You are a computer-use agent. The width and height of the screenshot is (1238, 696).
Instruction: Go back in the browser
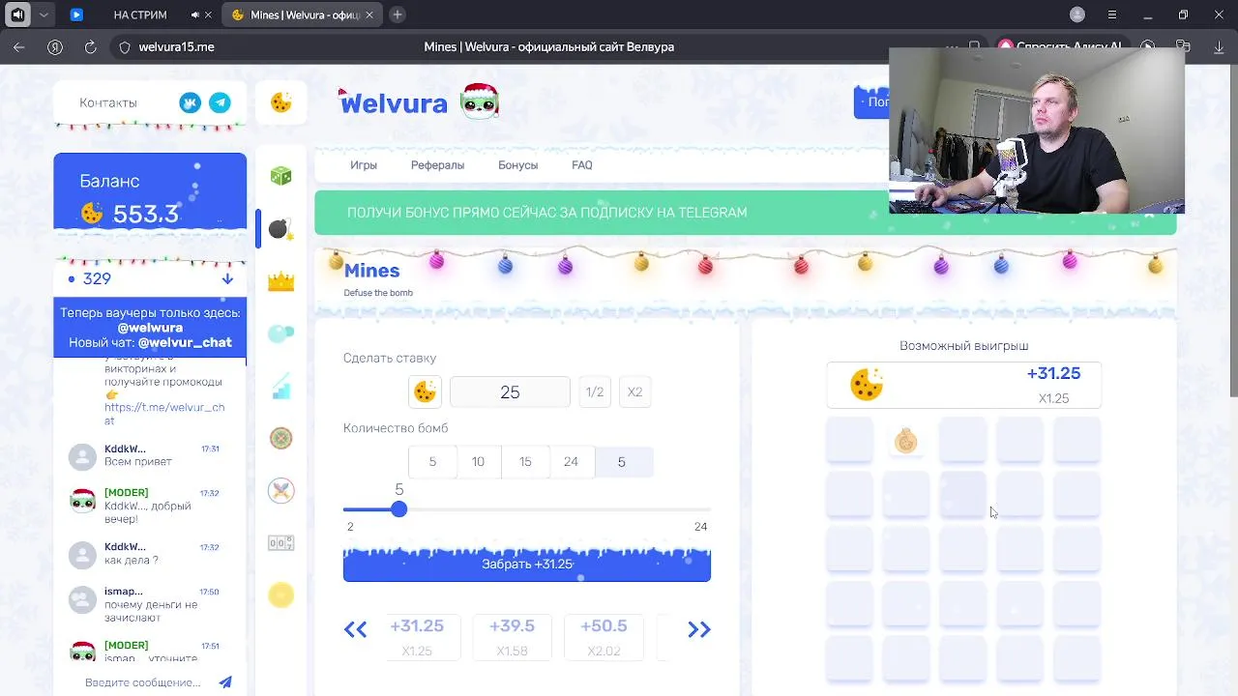point(19,46)
